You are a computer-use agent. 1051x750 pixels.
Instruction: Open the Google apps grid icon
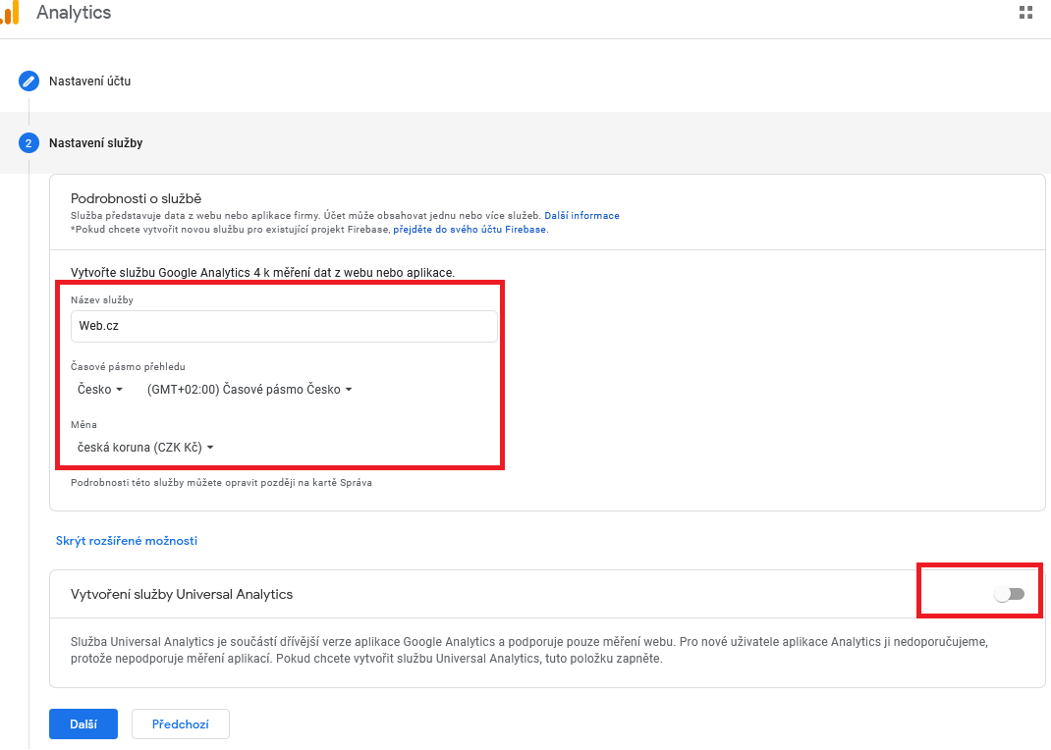tap(1025, 13)
